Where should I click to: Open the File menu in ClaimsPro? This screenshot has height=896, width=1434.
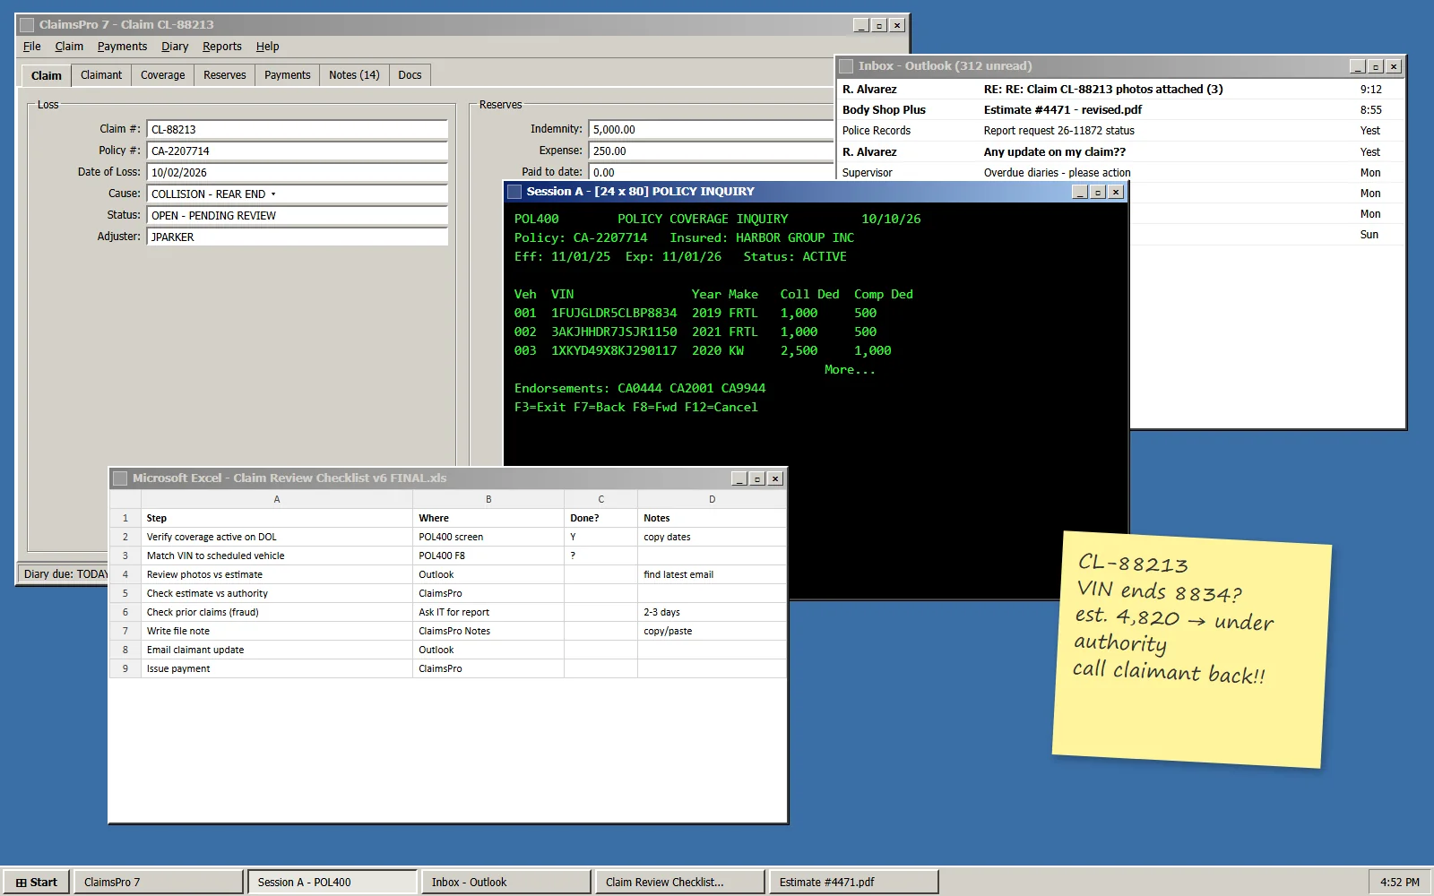point(31,47)
